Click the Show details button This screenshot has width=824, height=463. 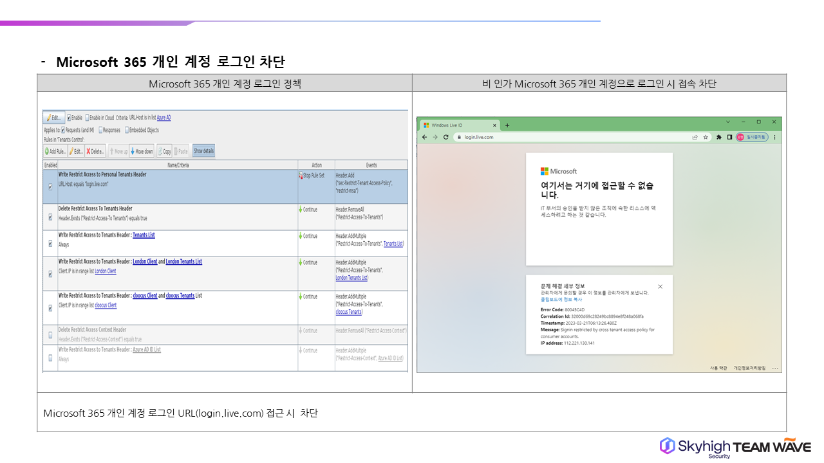point(203,151)
